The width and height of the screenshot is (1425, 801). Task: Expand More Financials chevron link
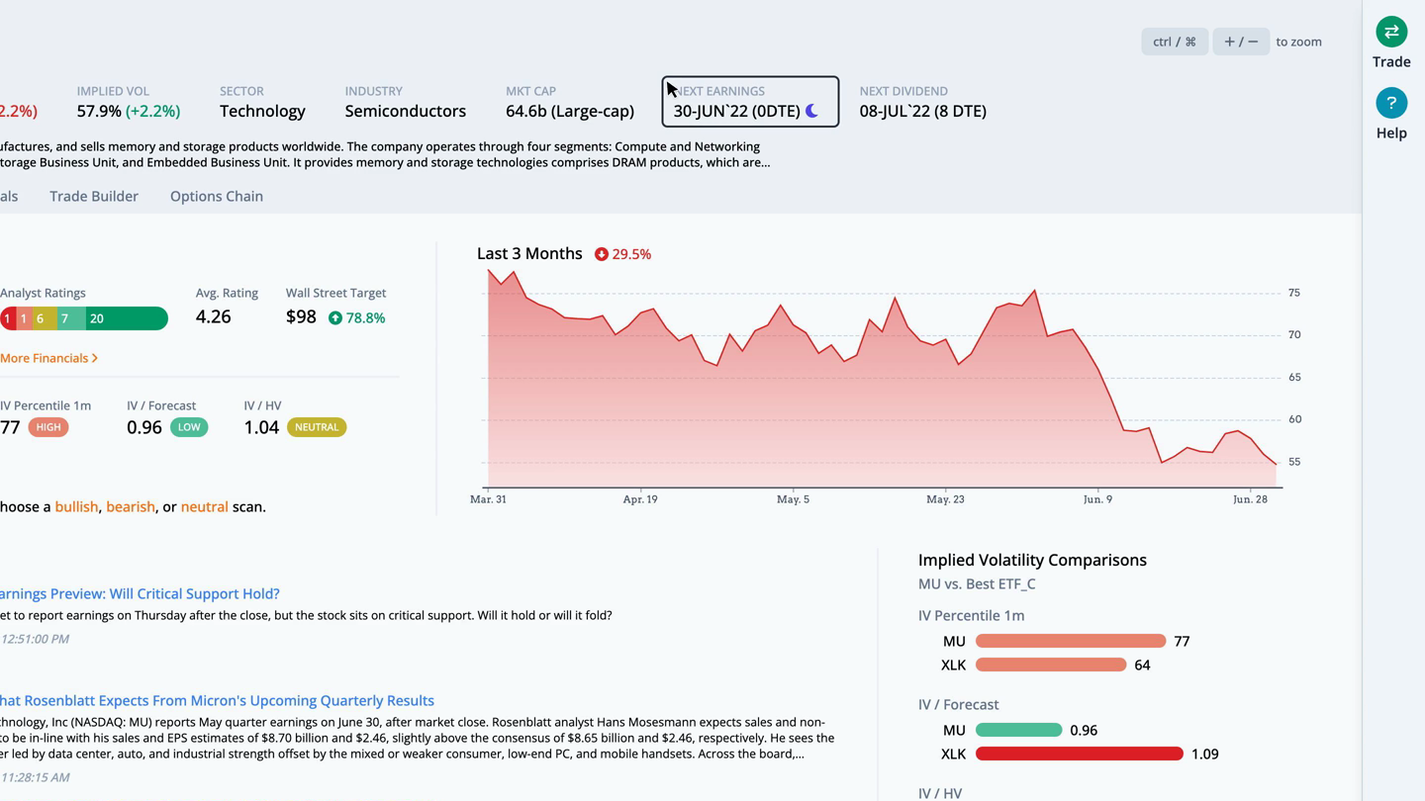click(48, 358)
